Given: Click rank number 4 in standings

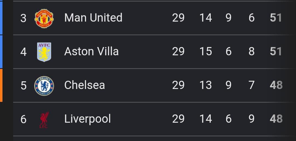Looking at the screenshot, I should pyautogui.click(x=23, y=52).
